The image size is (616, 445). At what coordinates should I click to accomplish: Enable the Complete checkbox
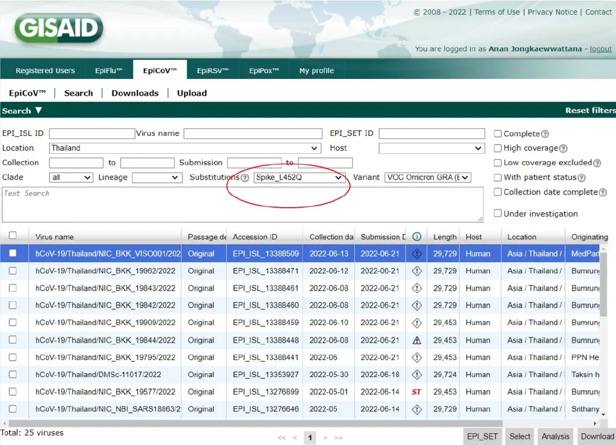[x=497, y=134]
